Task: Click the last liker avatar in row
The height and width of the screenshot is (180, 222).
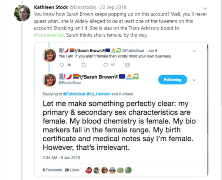Action: [128, 170]
